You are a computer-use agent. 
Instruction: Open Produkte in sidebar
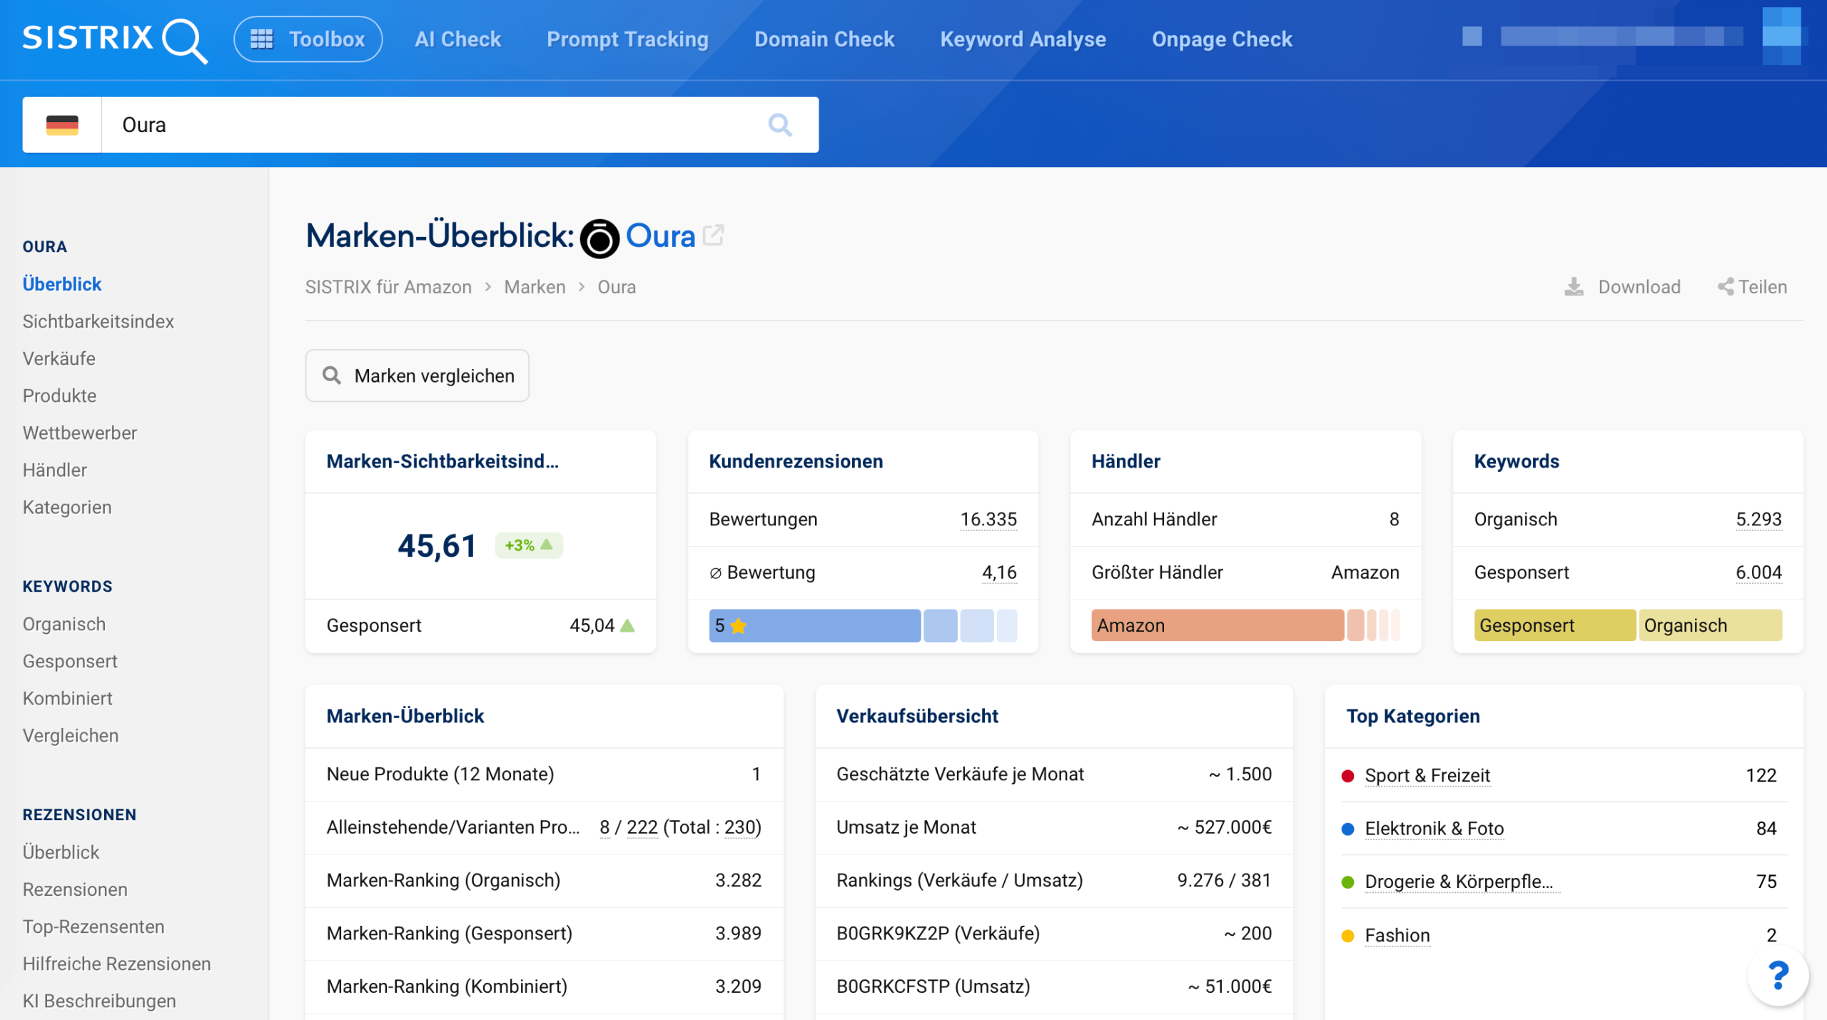point(60,395)
